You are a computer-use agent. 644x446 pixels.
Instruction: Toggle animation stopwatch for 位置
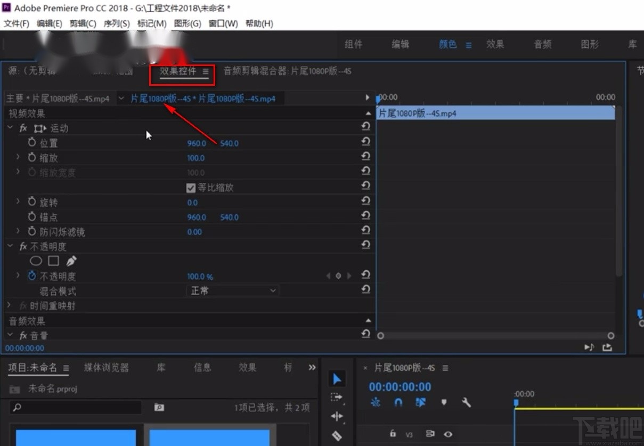tap(32, 143)
